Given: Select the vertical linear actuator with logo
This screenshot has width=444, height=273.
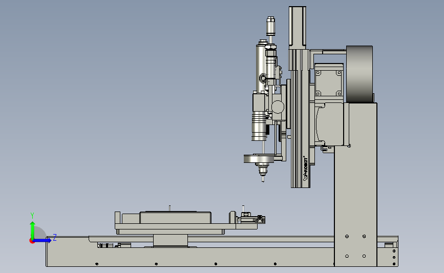Looking at the screenshot, I should 300,119.
